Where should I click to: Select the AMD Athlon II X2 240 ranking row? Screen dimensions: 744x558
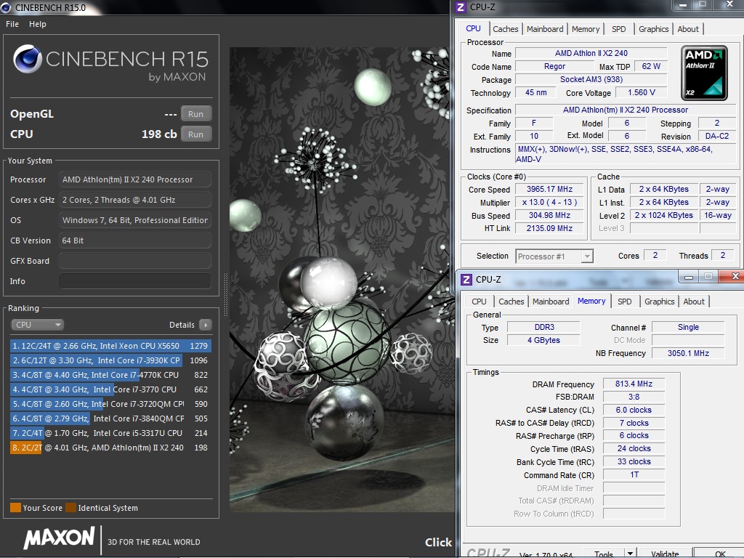tap(110, 448)
